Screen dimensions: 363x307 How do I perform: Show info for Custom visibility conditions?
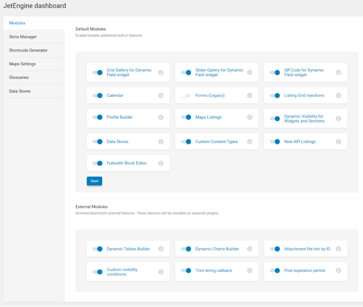(x=161, y=272)
